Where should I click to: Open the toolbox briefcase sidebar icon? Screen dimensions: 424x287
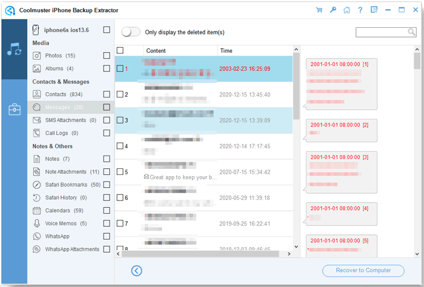(x=15, y=110)
